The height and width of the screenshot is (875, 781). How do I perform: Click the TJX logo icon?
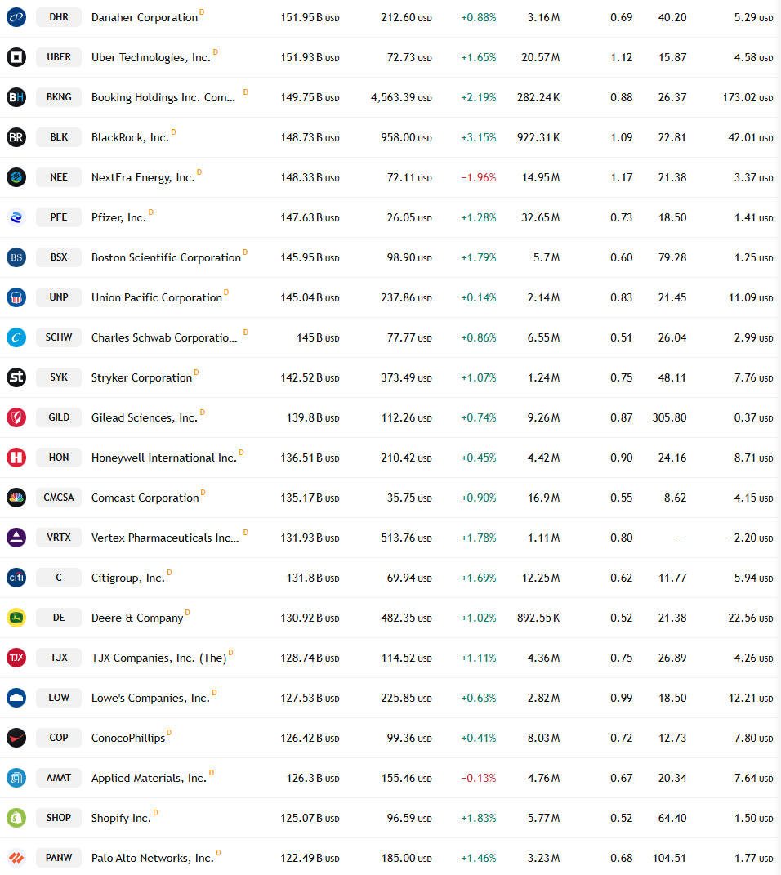[x=16, y=658]
